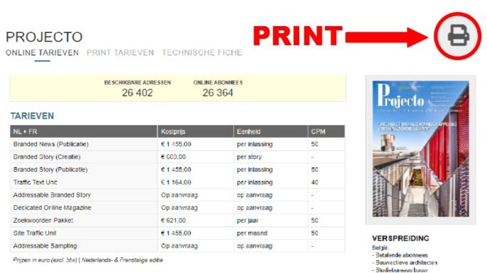
Task: Click the Eenheid column header
Action: pos(271,132)
